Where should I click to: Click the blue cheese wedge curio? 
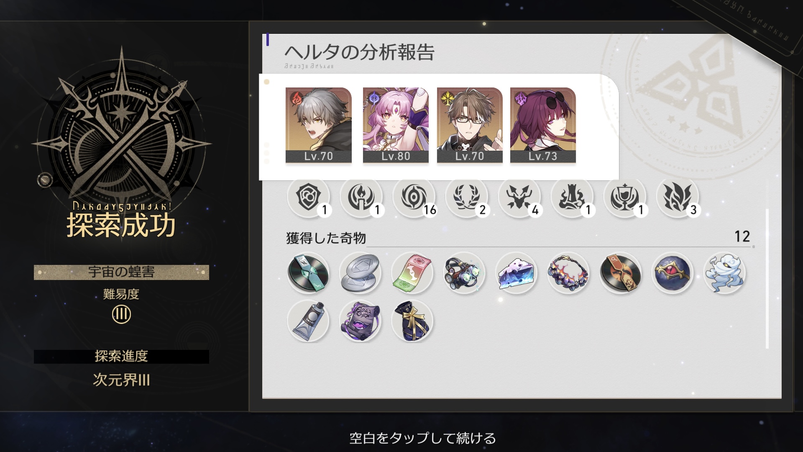[x=516, y=273]
